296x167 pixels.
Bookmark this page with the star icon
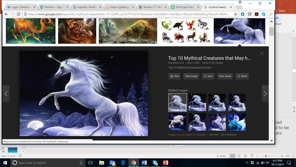pyautogui.click(x=236, y=14)
